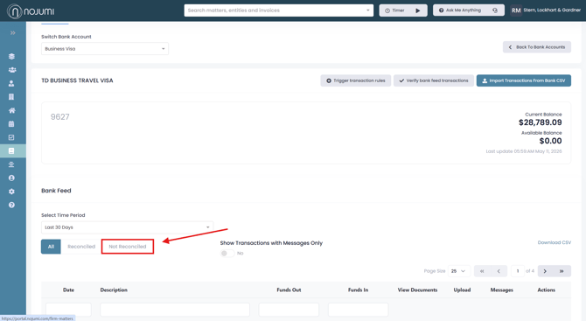This screenshot has height=321, width=586.
Task: Toggle Show Transactions with Messages Only switch
Action: pos(227,254)
